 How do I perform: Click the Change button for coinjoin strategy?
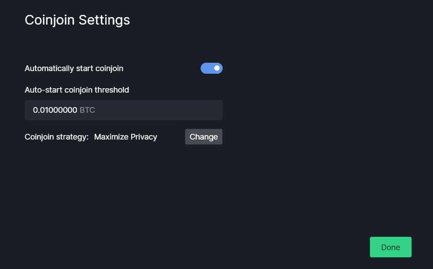coord(204,137)
